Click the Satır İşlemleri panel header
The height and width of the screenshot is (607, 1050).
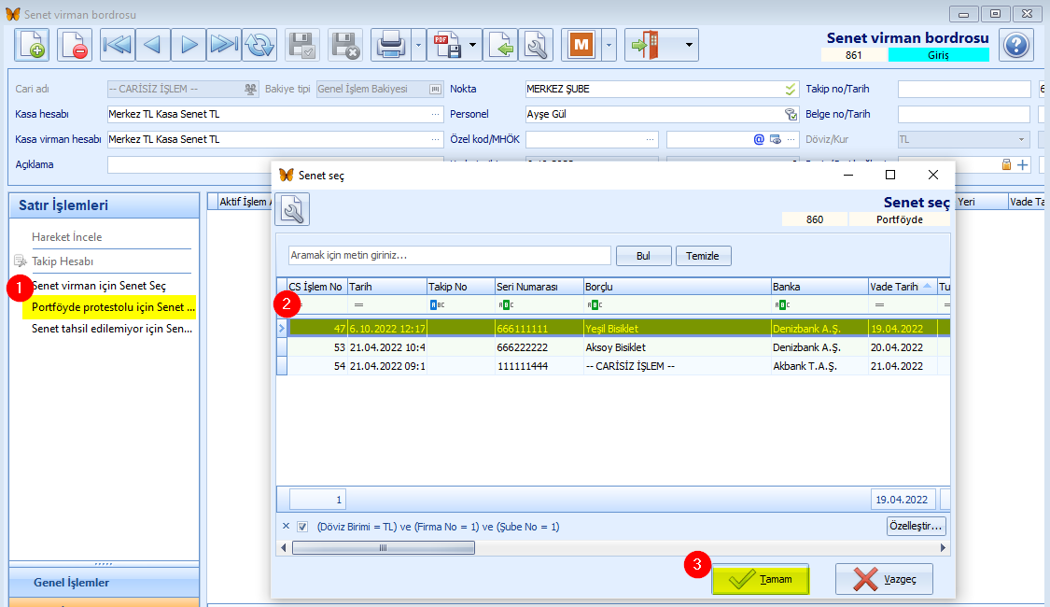(104, 205)
